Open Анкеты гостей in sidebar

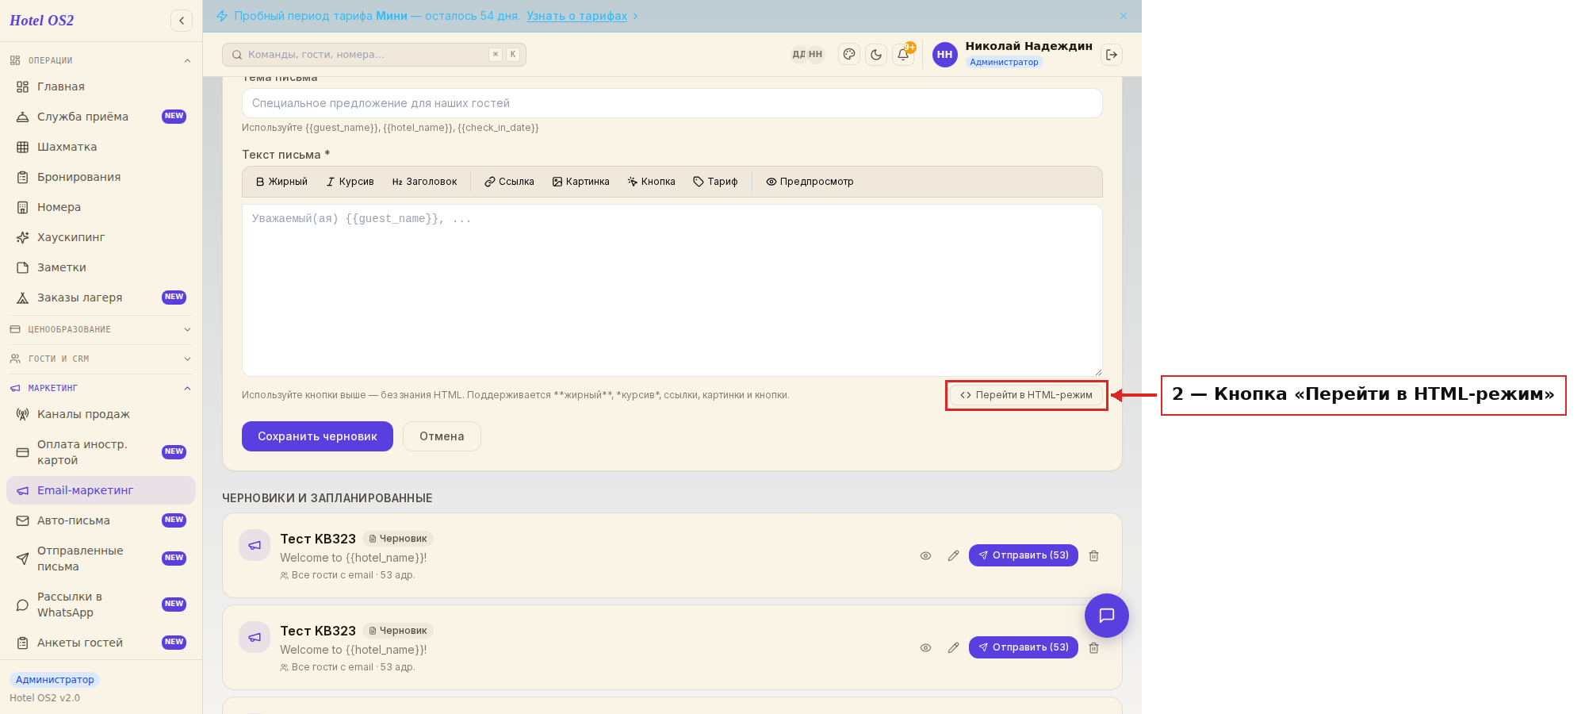pos(101,643)
